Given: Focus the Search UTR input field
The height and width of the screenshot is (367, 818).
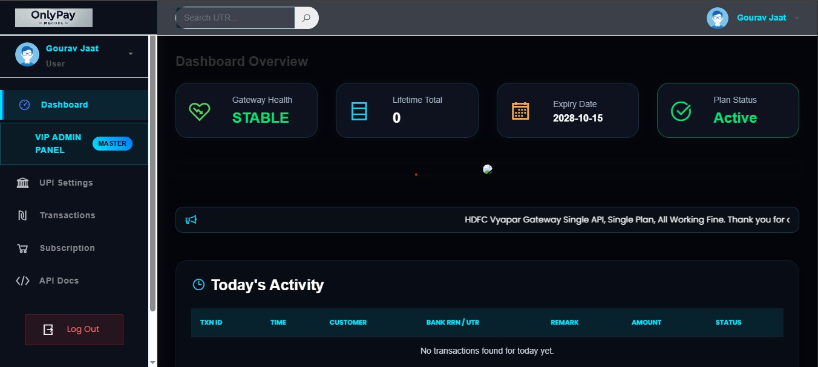Looking at the screenshot, I should pos(237,18).
